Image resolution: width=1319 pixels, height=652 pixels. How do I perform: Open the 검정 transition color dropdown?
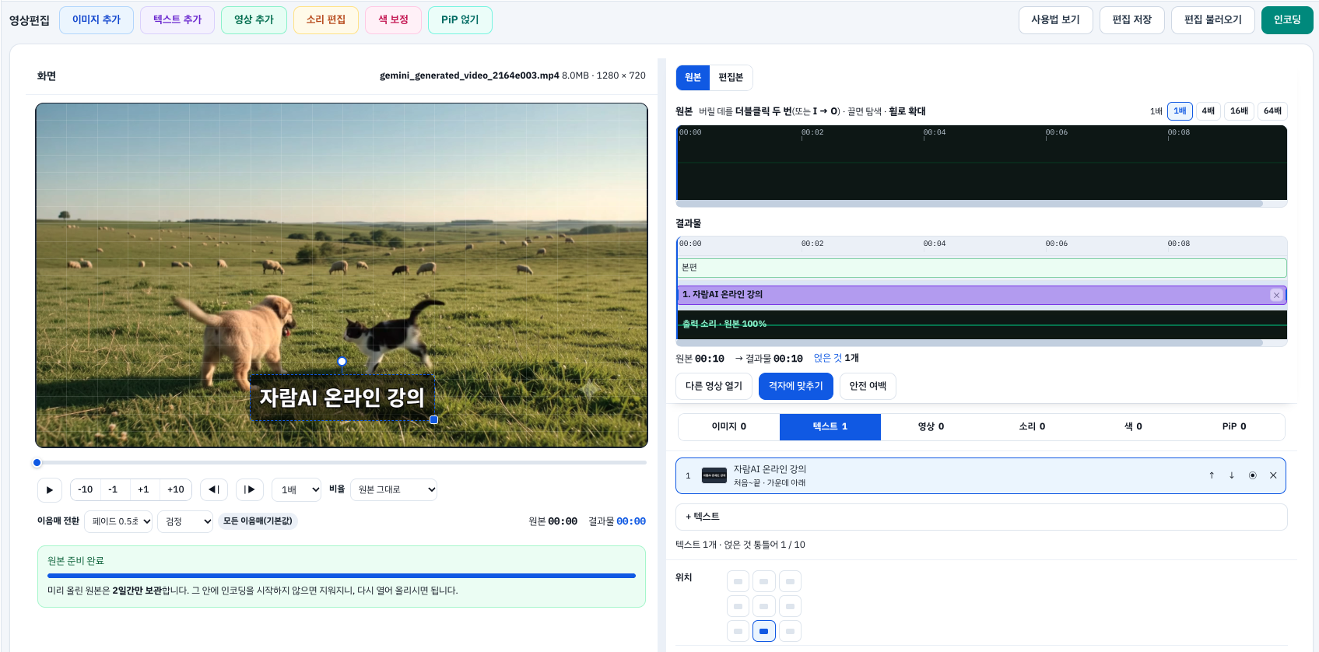(x=185, y=521)
